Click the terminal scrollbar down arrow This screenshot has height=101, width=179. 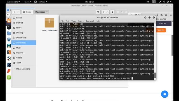click(x=155, y=79)
